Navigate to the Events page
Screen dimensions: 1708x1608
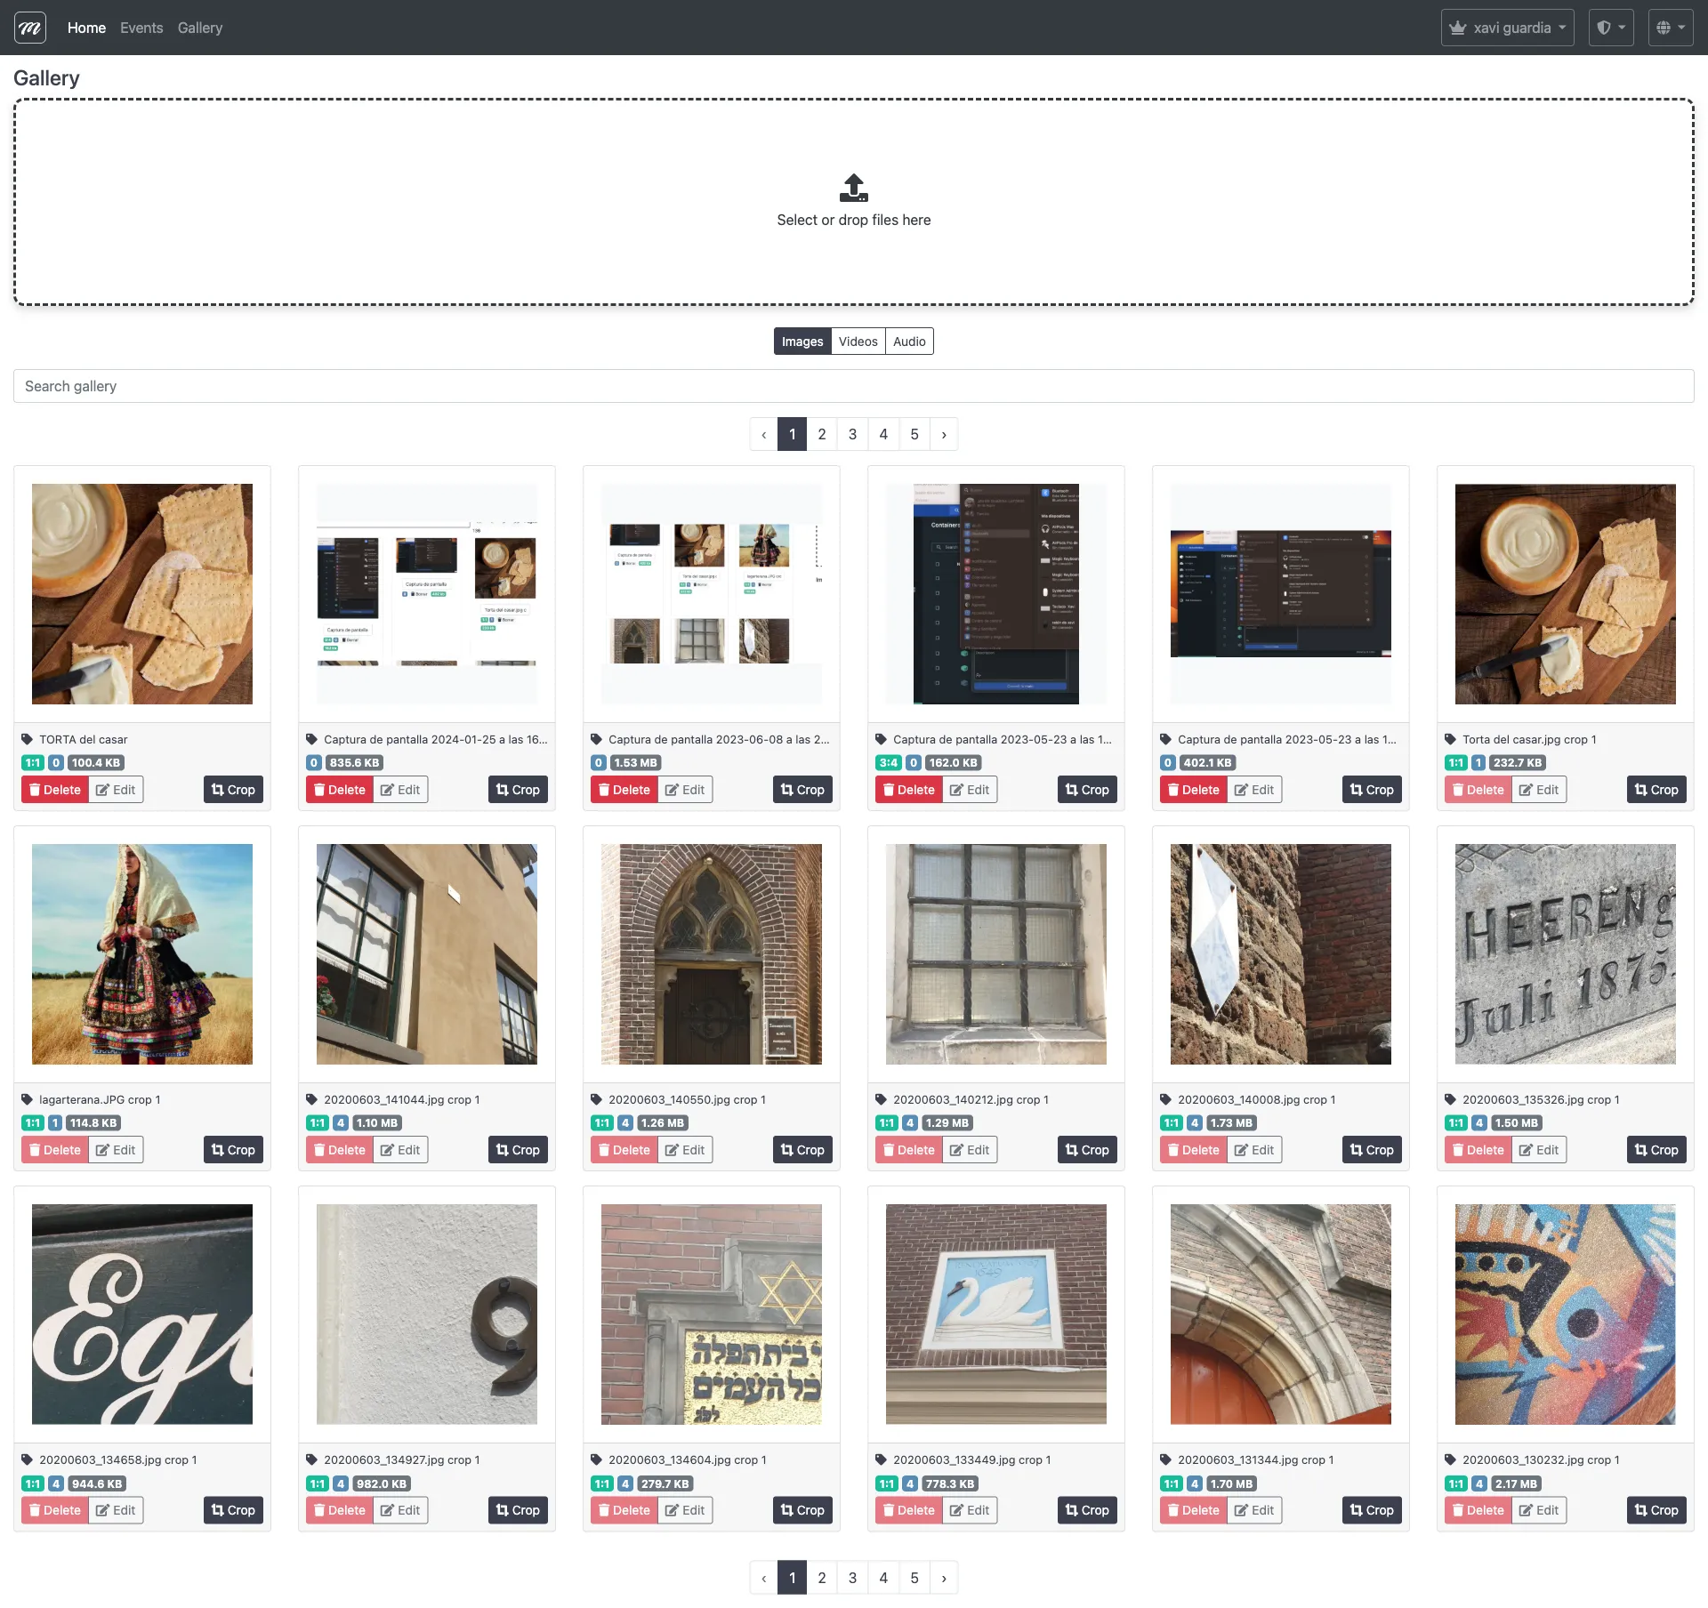point(141,27)
